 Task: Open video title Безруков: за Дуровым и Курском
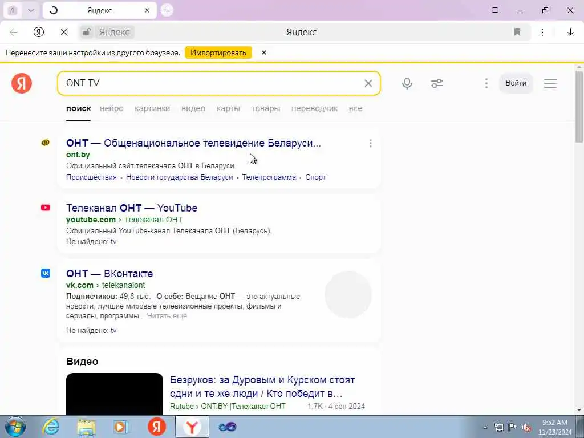click(x=262, y=387)
